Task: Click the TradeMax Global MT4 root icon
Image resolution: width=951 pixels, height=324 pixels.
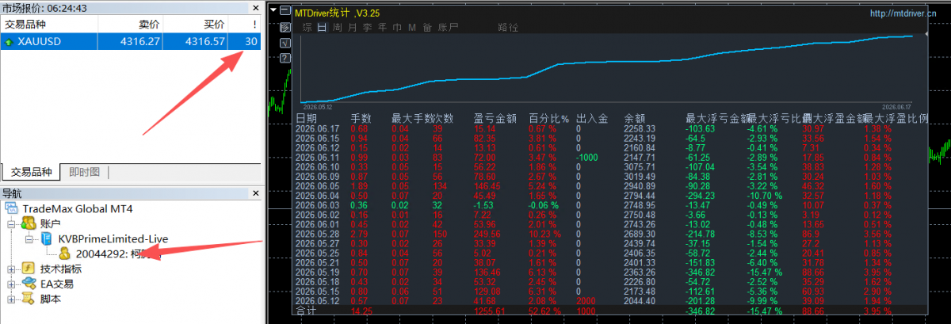Action: (x=11, y=208)
